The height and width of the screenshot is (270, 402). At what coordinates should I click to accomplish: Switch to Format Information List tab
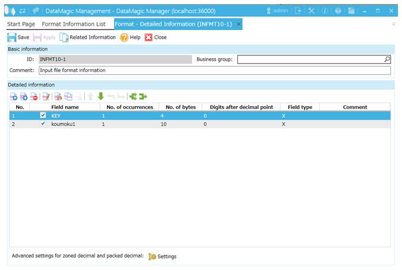74,24
